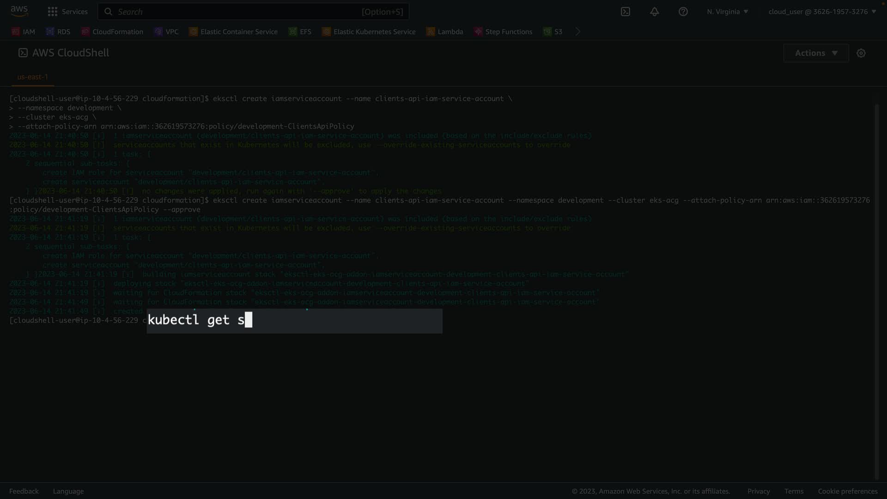This screenshot has width=887, height=499.
Task: Open CloudShell settings gear
Action: 861,53
